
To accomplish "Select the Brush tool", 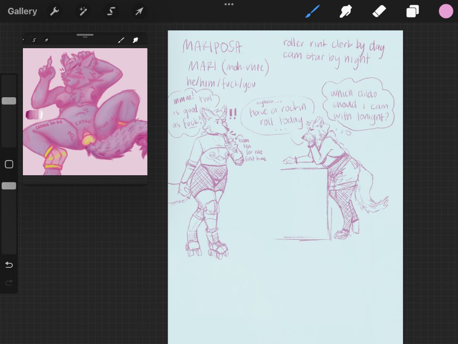I will [312, 11].
